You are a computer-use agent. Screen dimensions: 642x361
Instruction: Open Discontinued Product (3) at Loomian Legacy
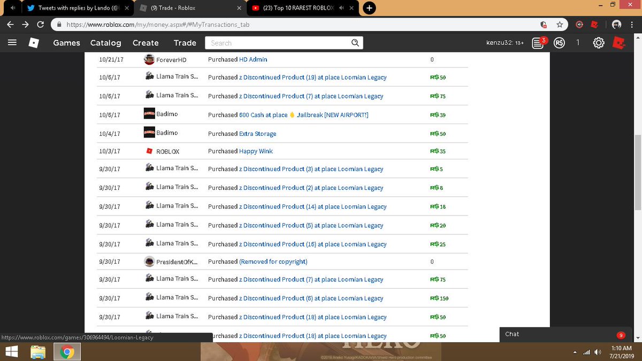coord(311,169)
